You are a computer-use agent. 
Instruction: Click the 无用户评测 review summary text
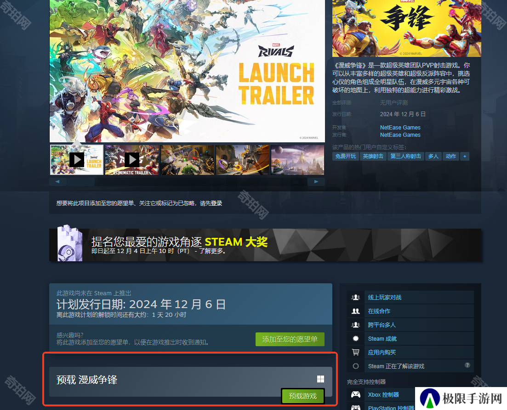[394, 103]
